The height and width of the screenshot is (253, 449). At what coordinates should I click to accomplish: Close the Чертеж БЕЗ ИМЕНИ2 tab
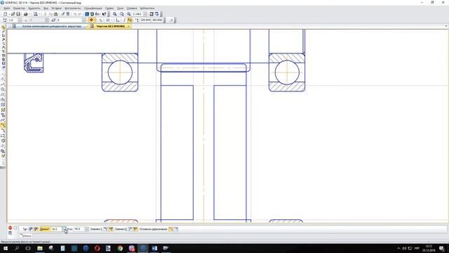[x=128, y=26]
